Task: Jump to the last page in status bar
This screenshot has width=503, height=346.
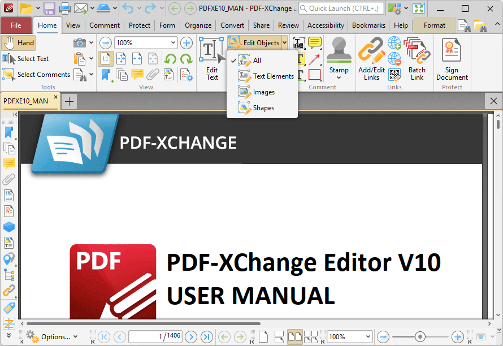Action: pos(207,337)
